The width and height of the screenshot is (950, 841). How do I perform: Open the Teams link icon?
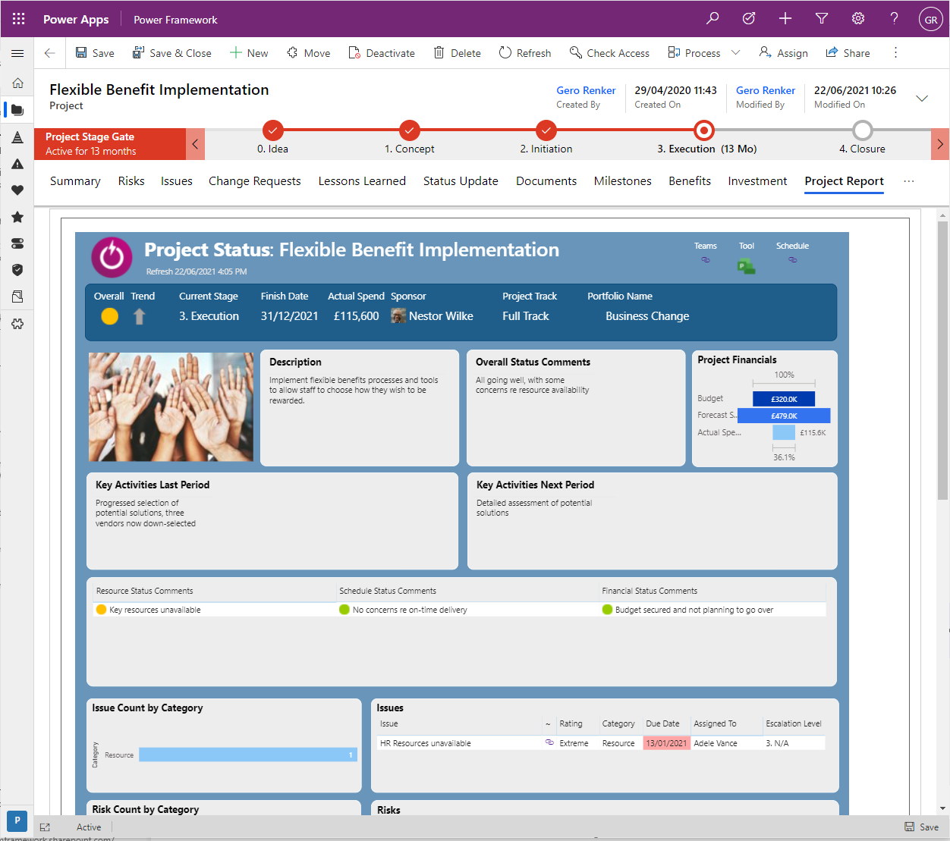pos(706,260)
